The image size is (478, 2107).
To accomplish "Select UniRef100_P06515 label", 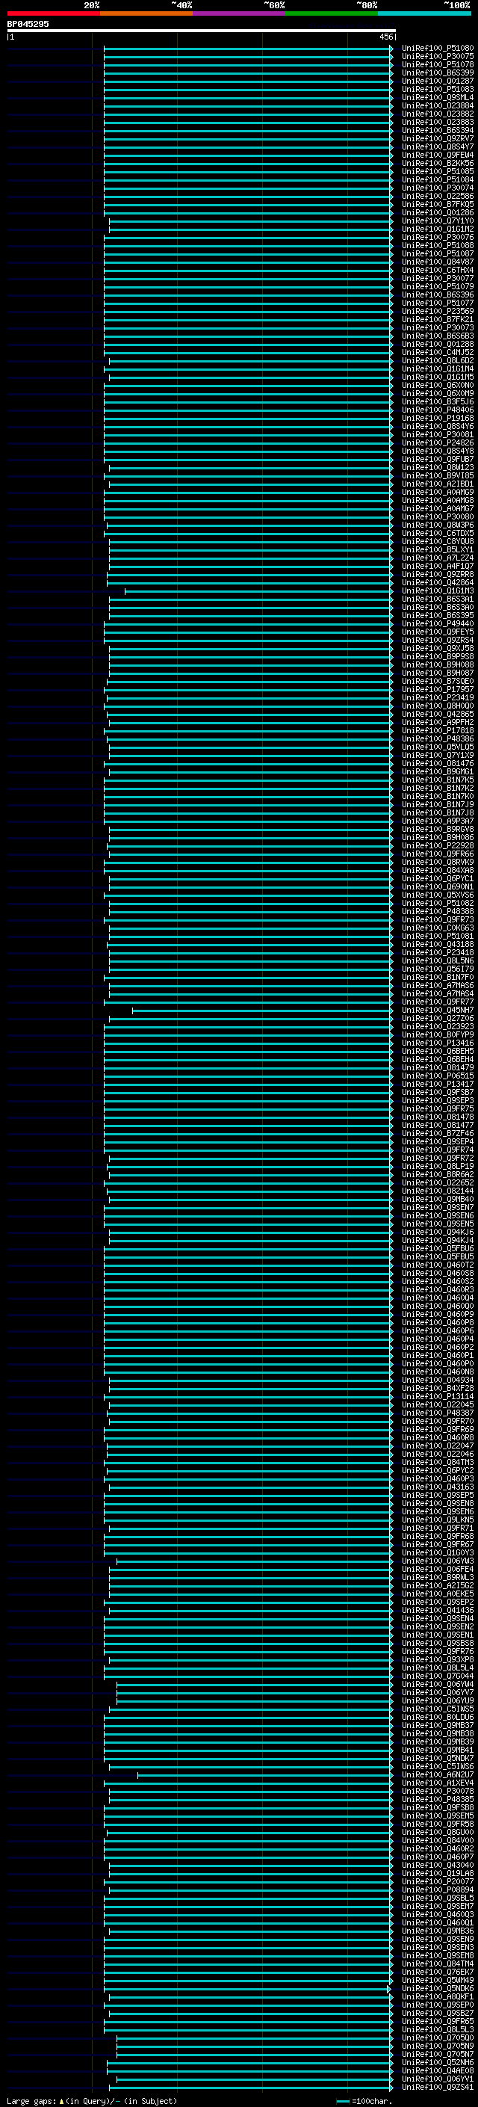I will [437, 1076].
